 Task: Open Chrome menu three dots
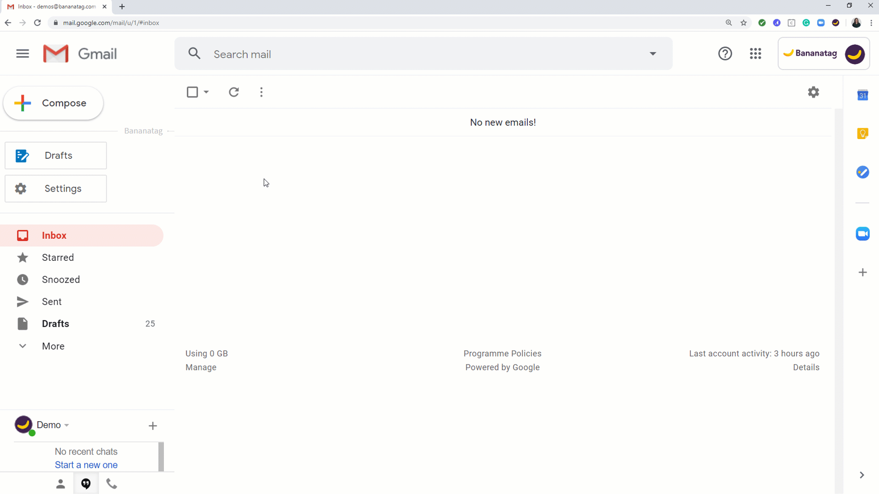pos(871,22)
